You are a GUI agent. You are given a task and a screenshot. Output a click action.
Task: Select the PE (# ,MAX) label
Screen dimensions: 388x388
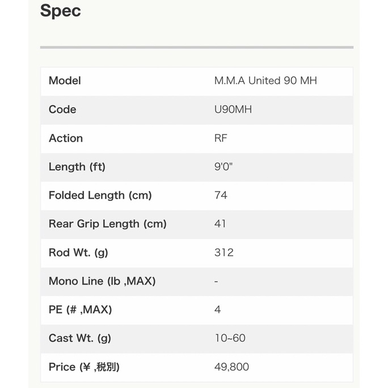coord(80,310)
